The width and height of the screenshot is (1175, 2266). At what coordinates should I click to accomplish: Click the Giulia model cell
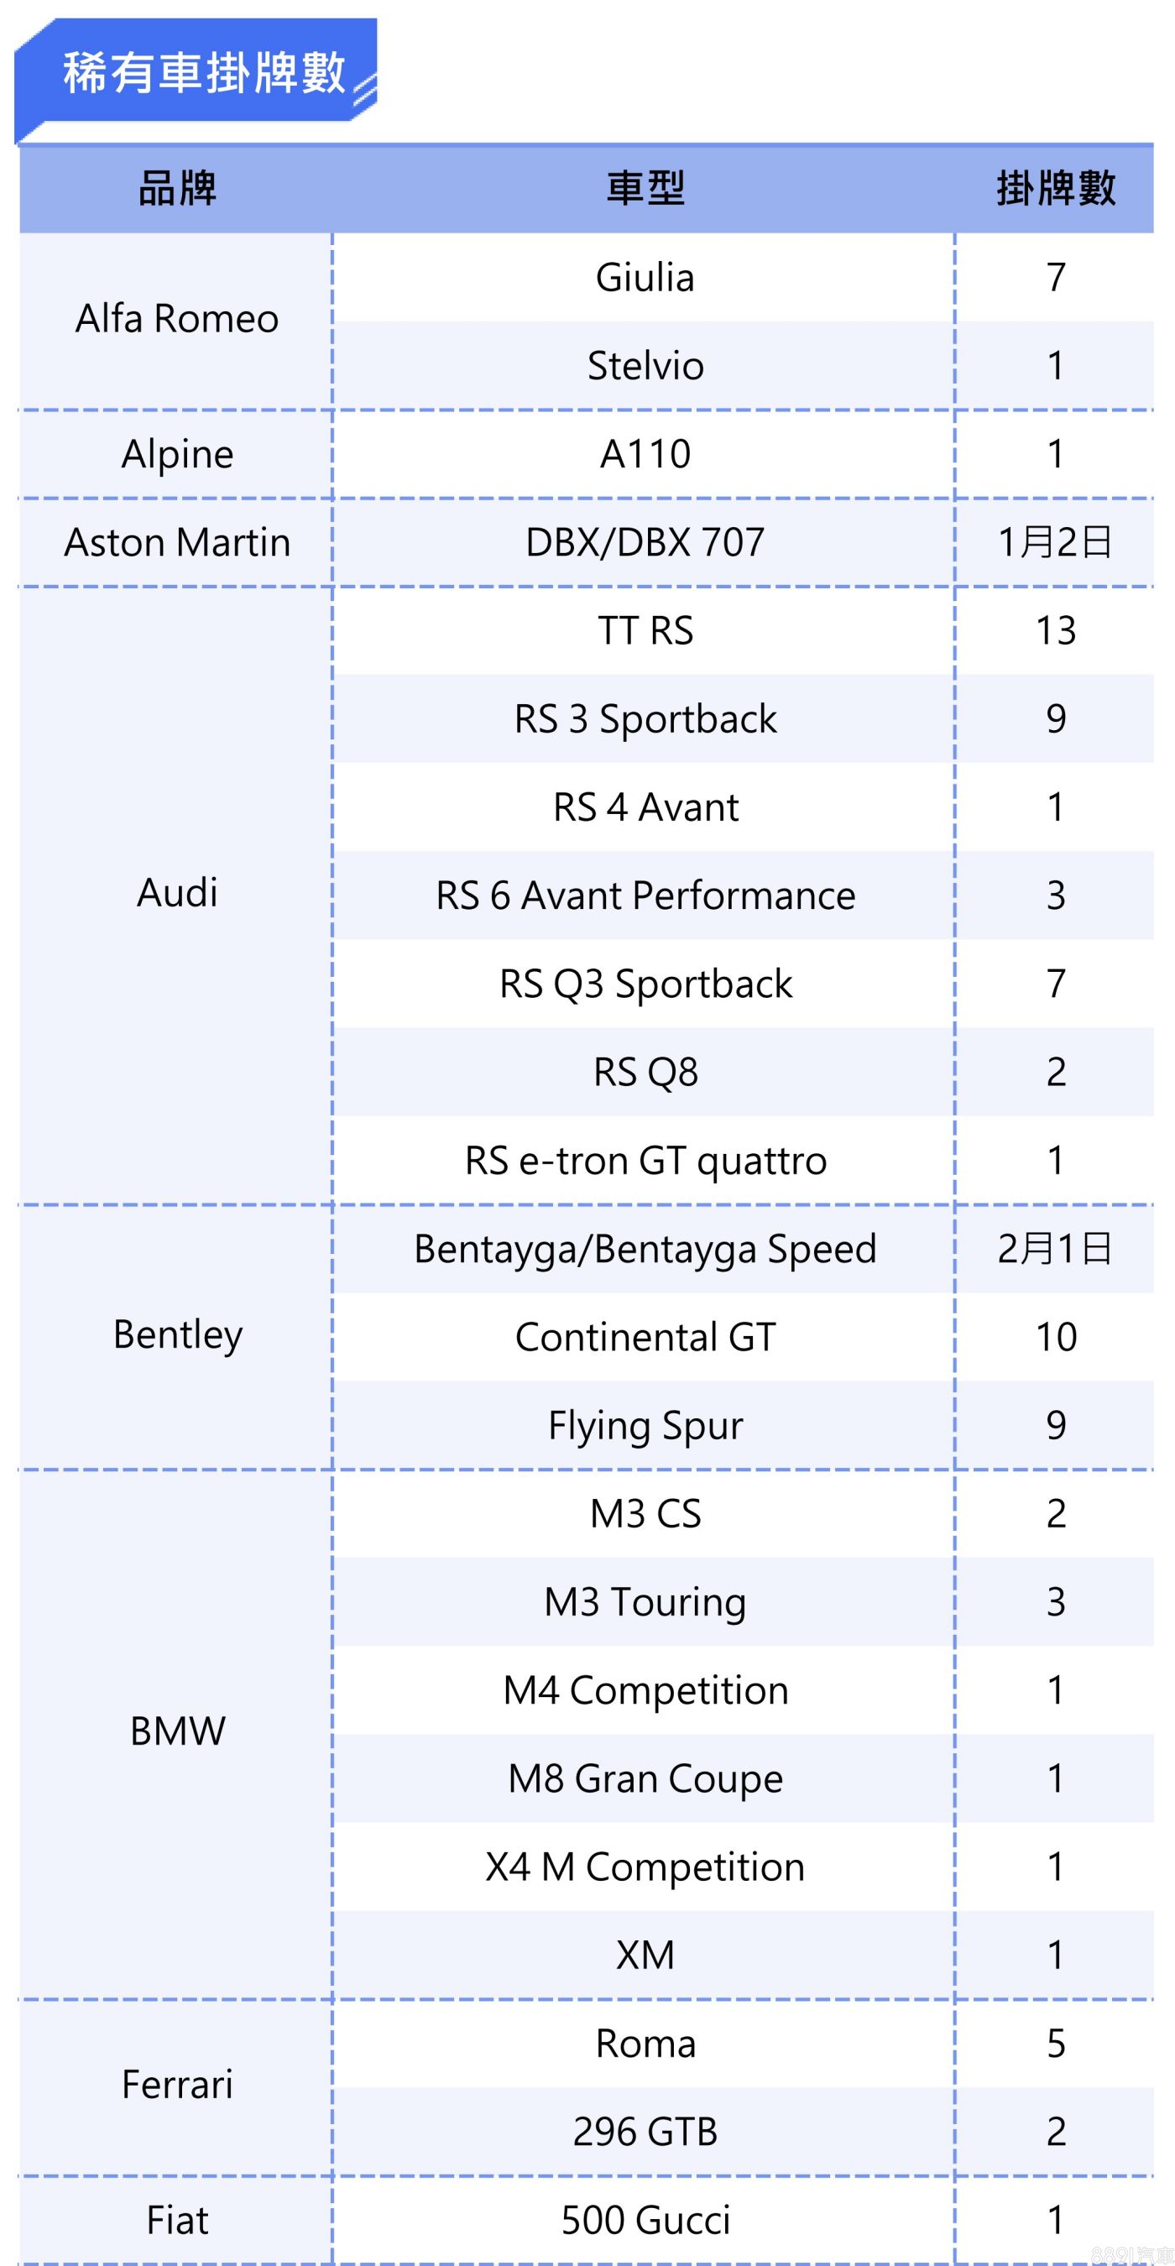645,278
